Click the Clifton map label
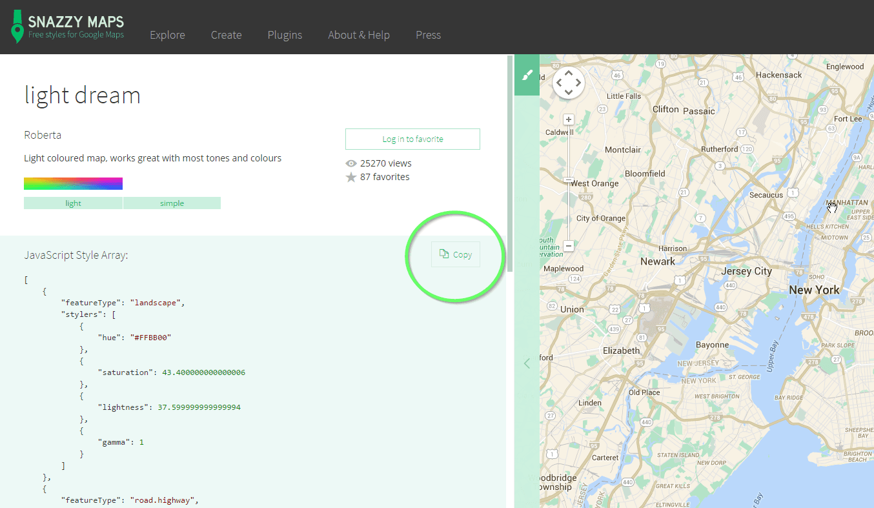Viewport: 874px width, 508px height. (x=666, y=109)
